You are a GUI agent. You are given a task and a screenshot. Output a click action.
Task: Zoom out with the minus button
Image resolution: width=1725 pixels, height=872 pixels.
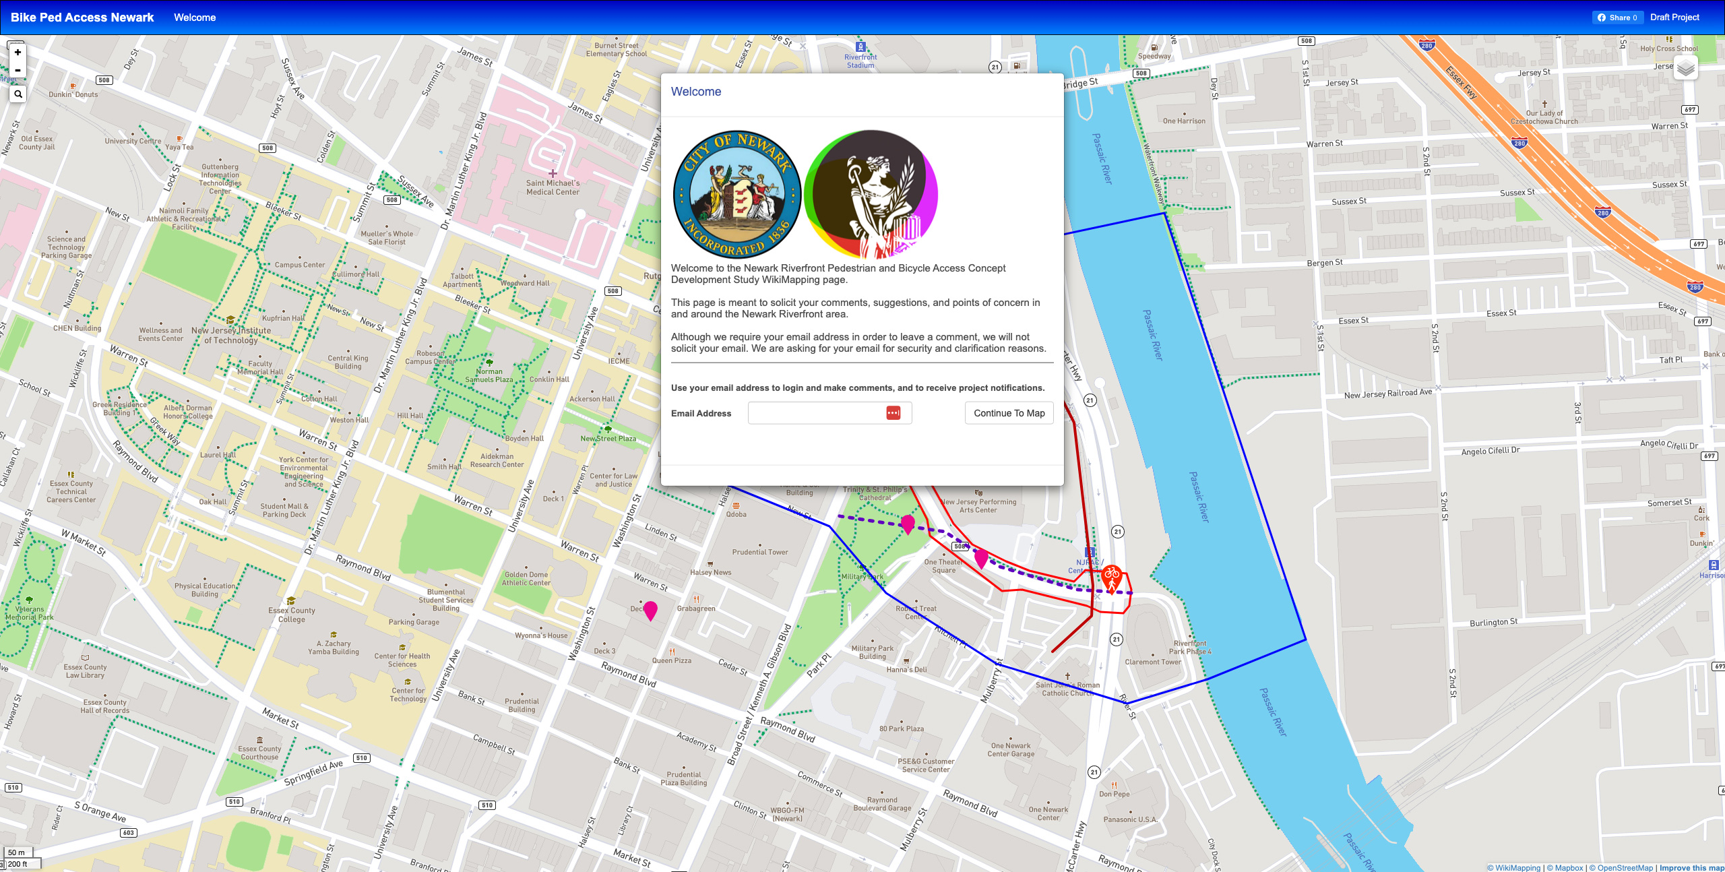(x=18, y=70)
